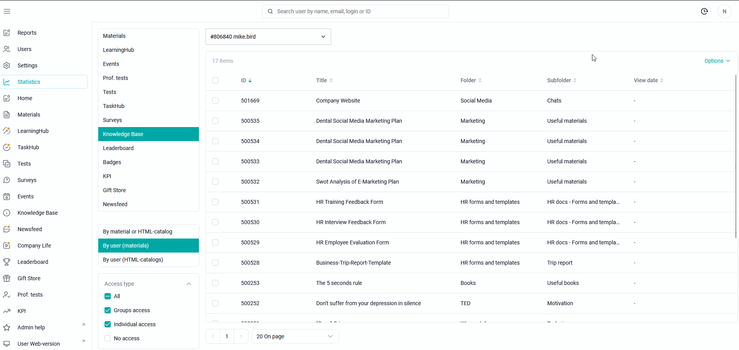Check the Swot Analysis of E-Marketing Plan row
Screen dimensions: 739x350
point(215,182)
